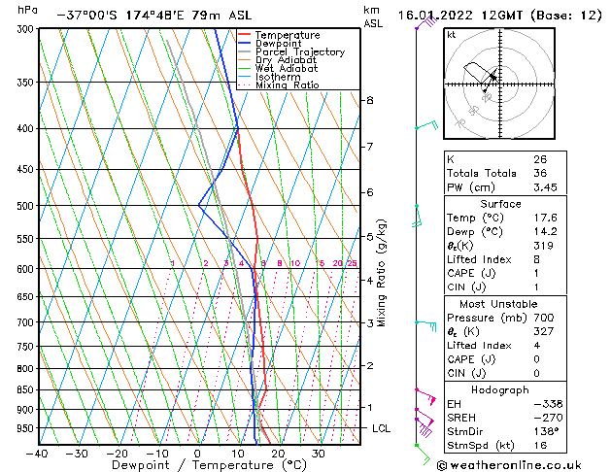Click the 'Pressure (mb)' value 700
Screen dimensions: 611x472
[544, 318]
